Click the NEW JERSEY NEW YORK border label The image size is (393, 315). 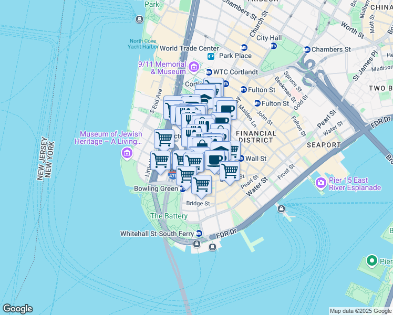click(45, 159)
